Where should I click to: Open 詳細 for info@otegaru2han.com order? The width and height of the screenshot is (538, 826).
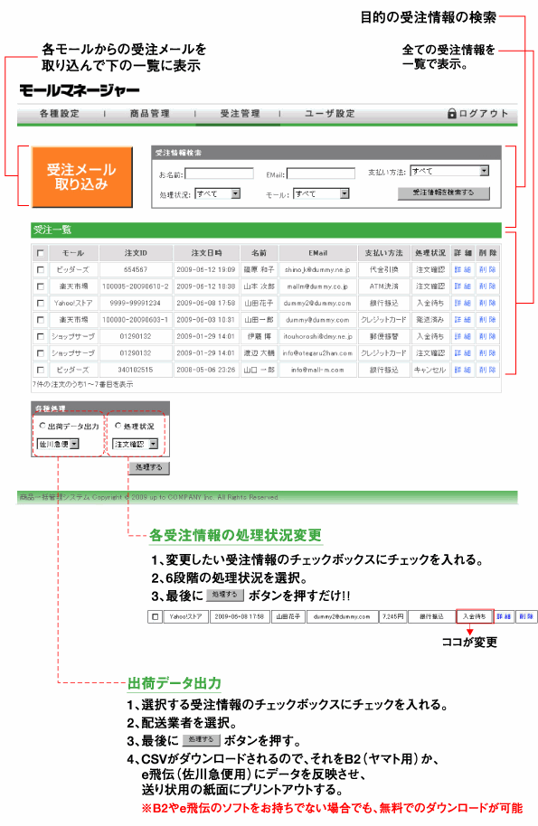coord(463,353)
